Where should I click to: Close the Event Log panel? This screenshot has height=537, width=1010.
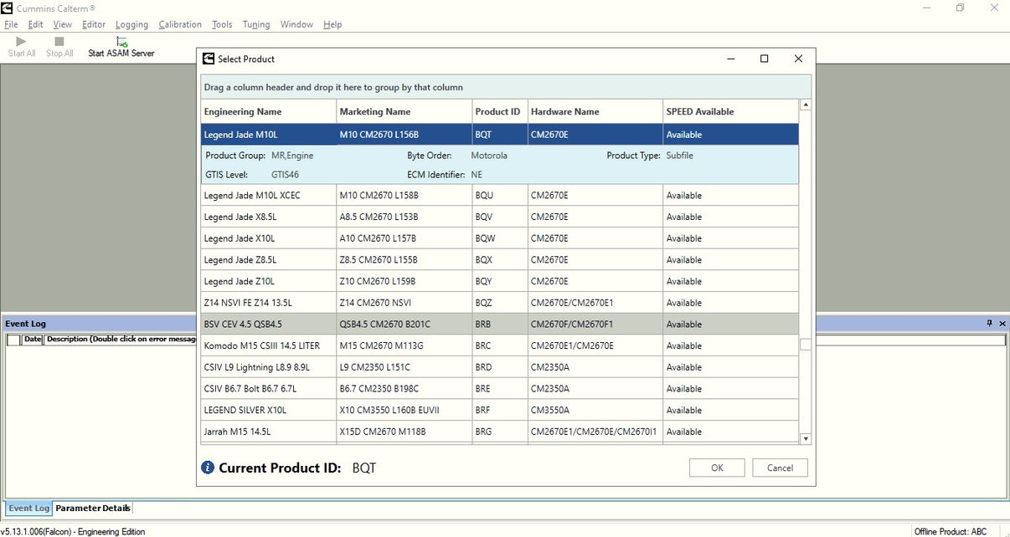pyautogui.click(x=1002, y=324)
